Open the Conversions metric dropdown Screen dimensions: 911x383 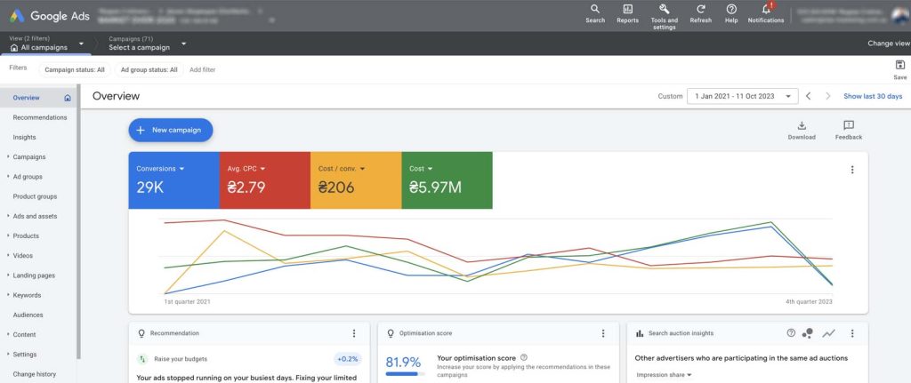[x=181, y=168]
